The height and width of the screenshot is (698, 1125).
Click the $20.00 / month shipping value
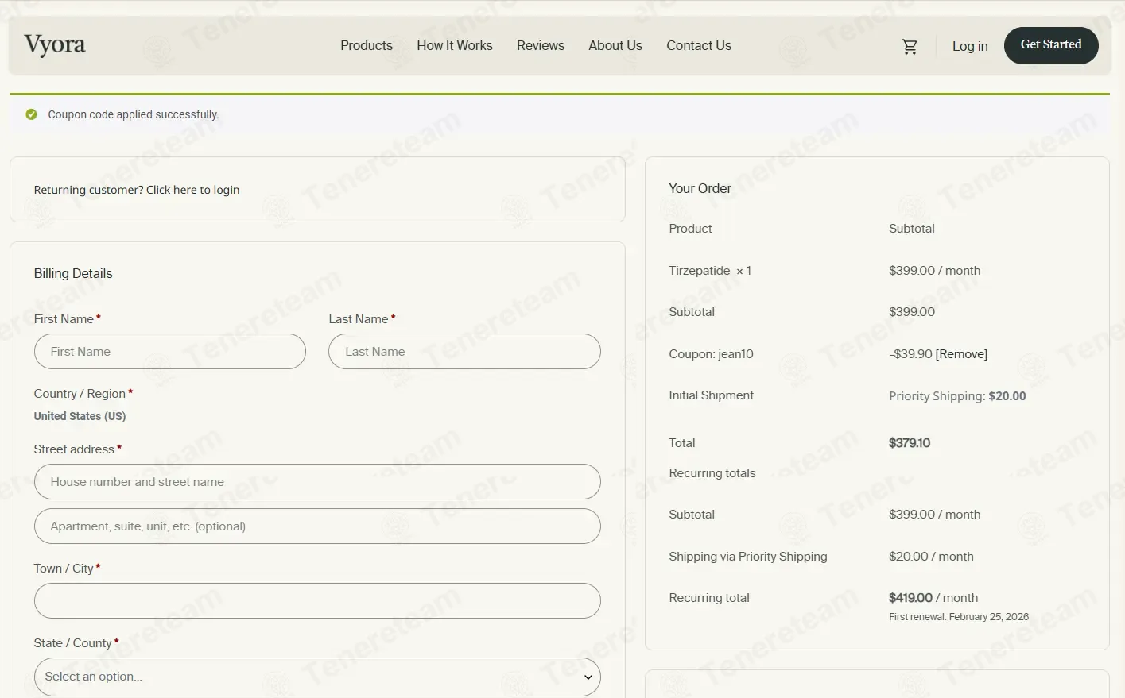click(931, 557)
